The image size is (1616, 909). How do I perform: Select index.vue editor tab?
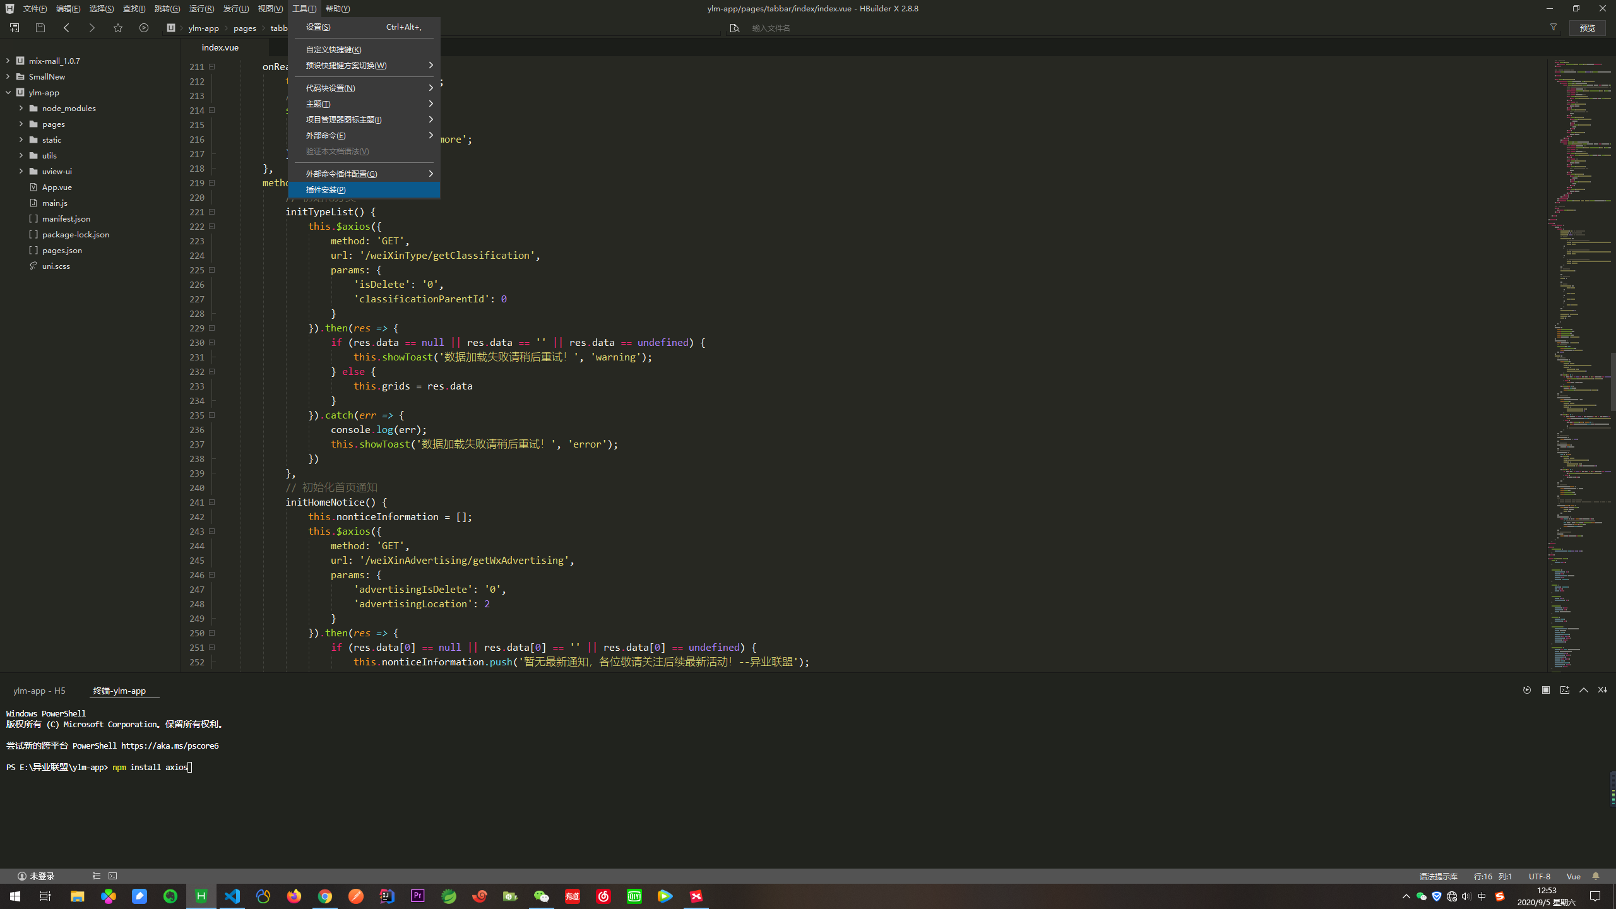click(x=220, y=47)
